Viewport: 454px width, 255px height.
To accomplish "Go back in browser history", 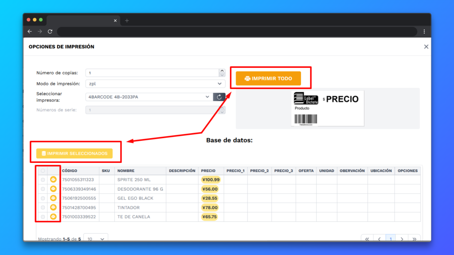I will tap(30, 31).
